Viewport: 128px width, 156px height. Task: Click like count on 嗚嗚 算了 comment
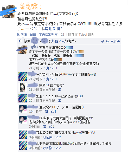(52, 127)
